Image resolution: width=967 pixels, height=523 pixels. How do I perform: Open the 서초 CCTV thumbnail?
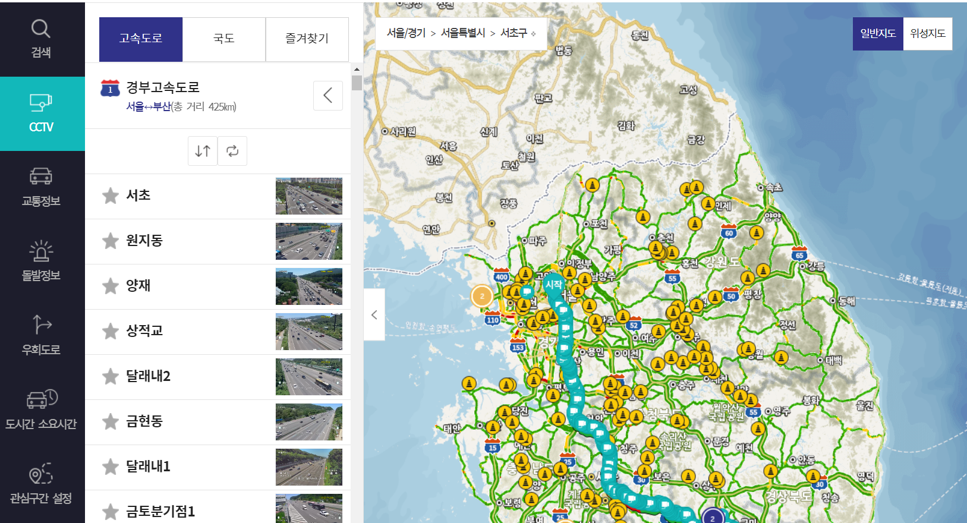point(309,196)
